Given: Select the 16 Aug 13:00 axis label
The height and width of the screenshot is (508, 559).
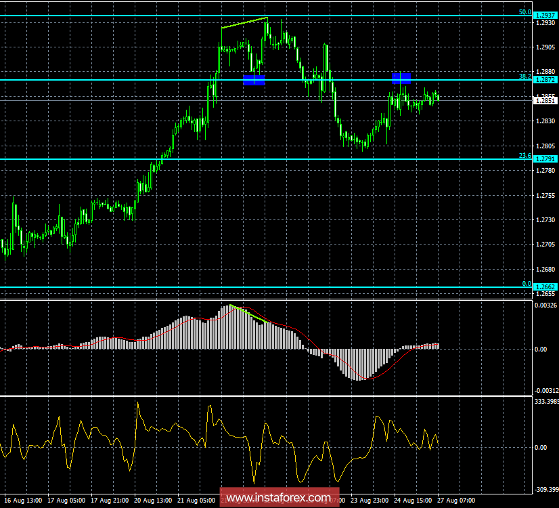Looking at the screenshot, I should click(x=22, y=500).
